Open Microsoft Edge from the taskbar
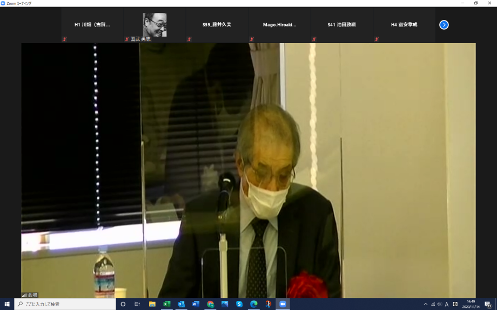 coord(253,304)
